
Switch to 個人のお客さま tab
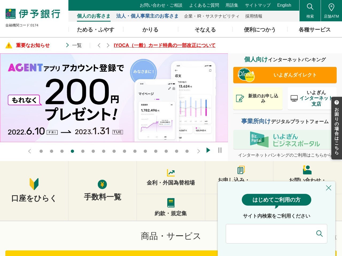point(94,16)
